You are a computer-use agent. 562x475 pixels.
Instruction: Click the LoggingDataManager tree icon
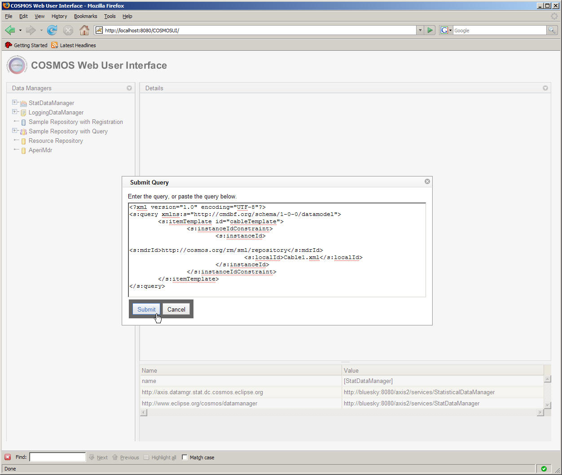pyautogui.click(x=24, y=113)
